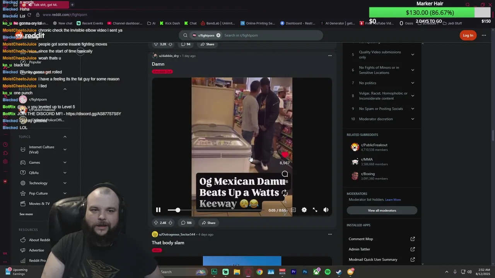Expand rule 6 No Fights of Minors

point(413,70)
